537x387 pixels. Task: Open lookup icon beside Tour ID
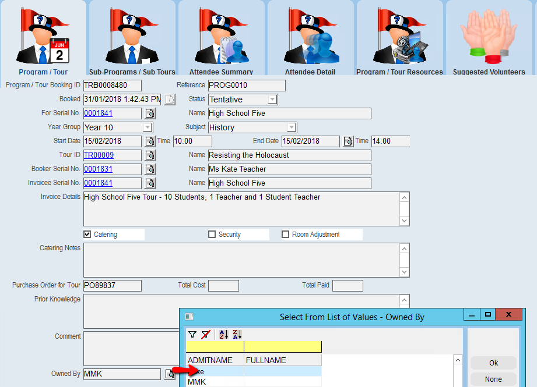(x=150, y=155)
